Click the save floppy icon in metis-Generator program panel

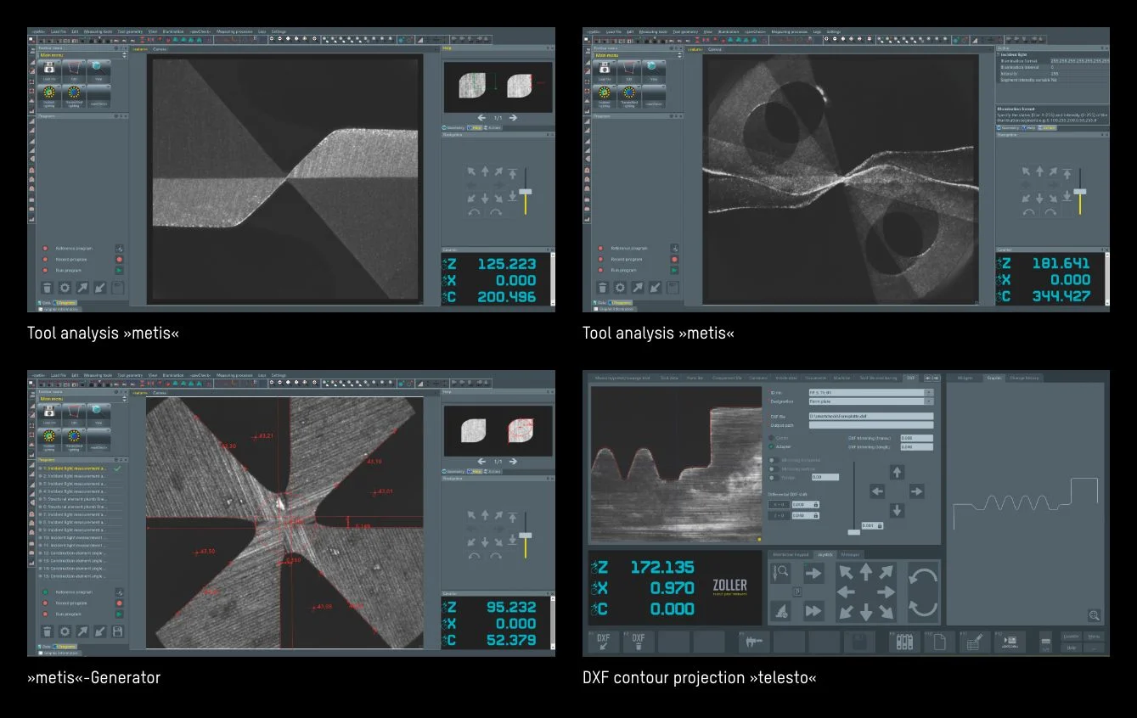click(x=117, y=631)
